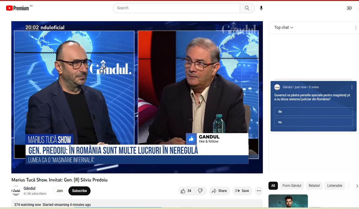Expand the Top chat dropdown
This screenshot has width=359, height=209.
pyautogui.click(x=284, y=27)
